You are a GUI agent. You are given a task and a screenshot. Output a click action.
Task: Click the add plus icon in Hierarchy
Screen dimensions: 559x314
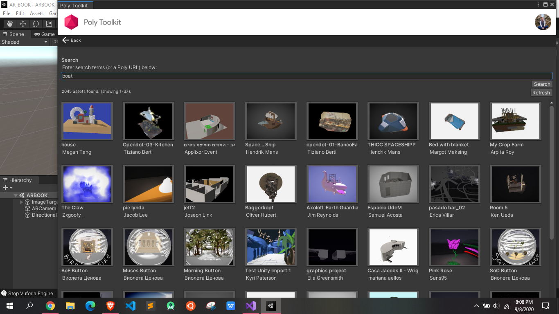click(x=5, y=188)
